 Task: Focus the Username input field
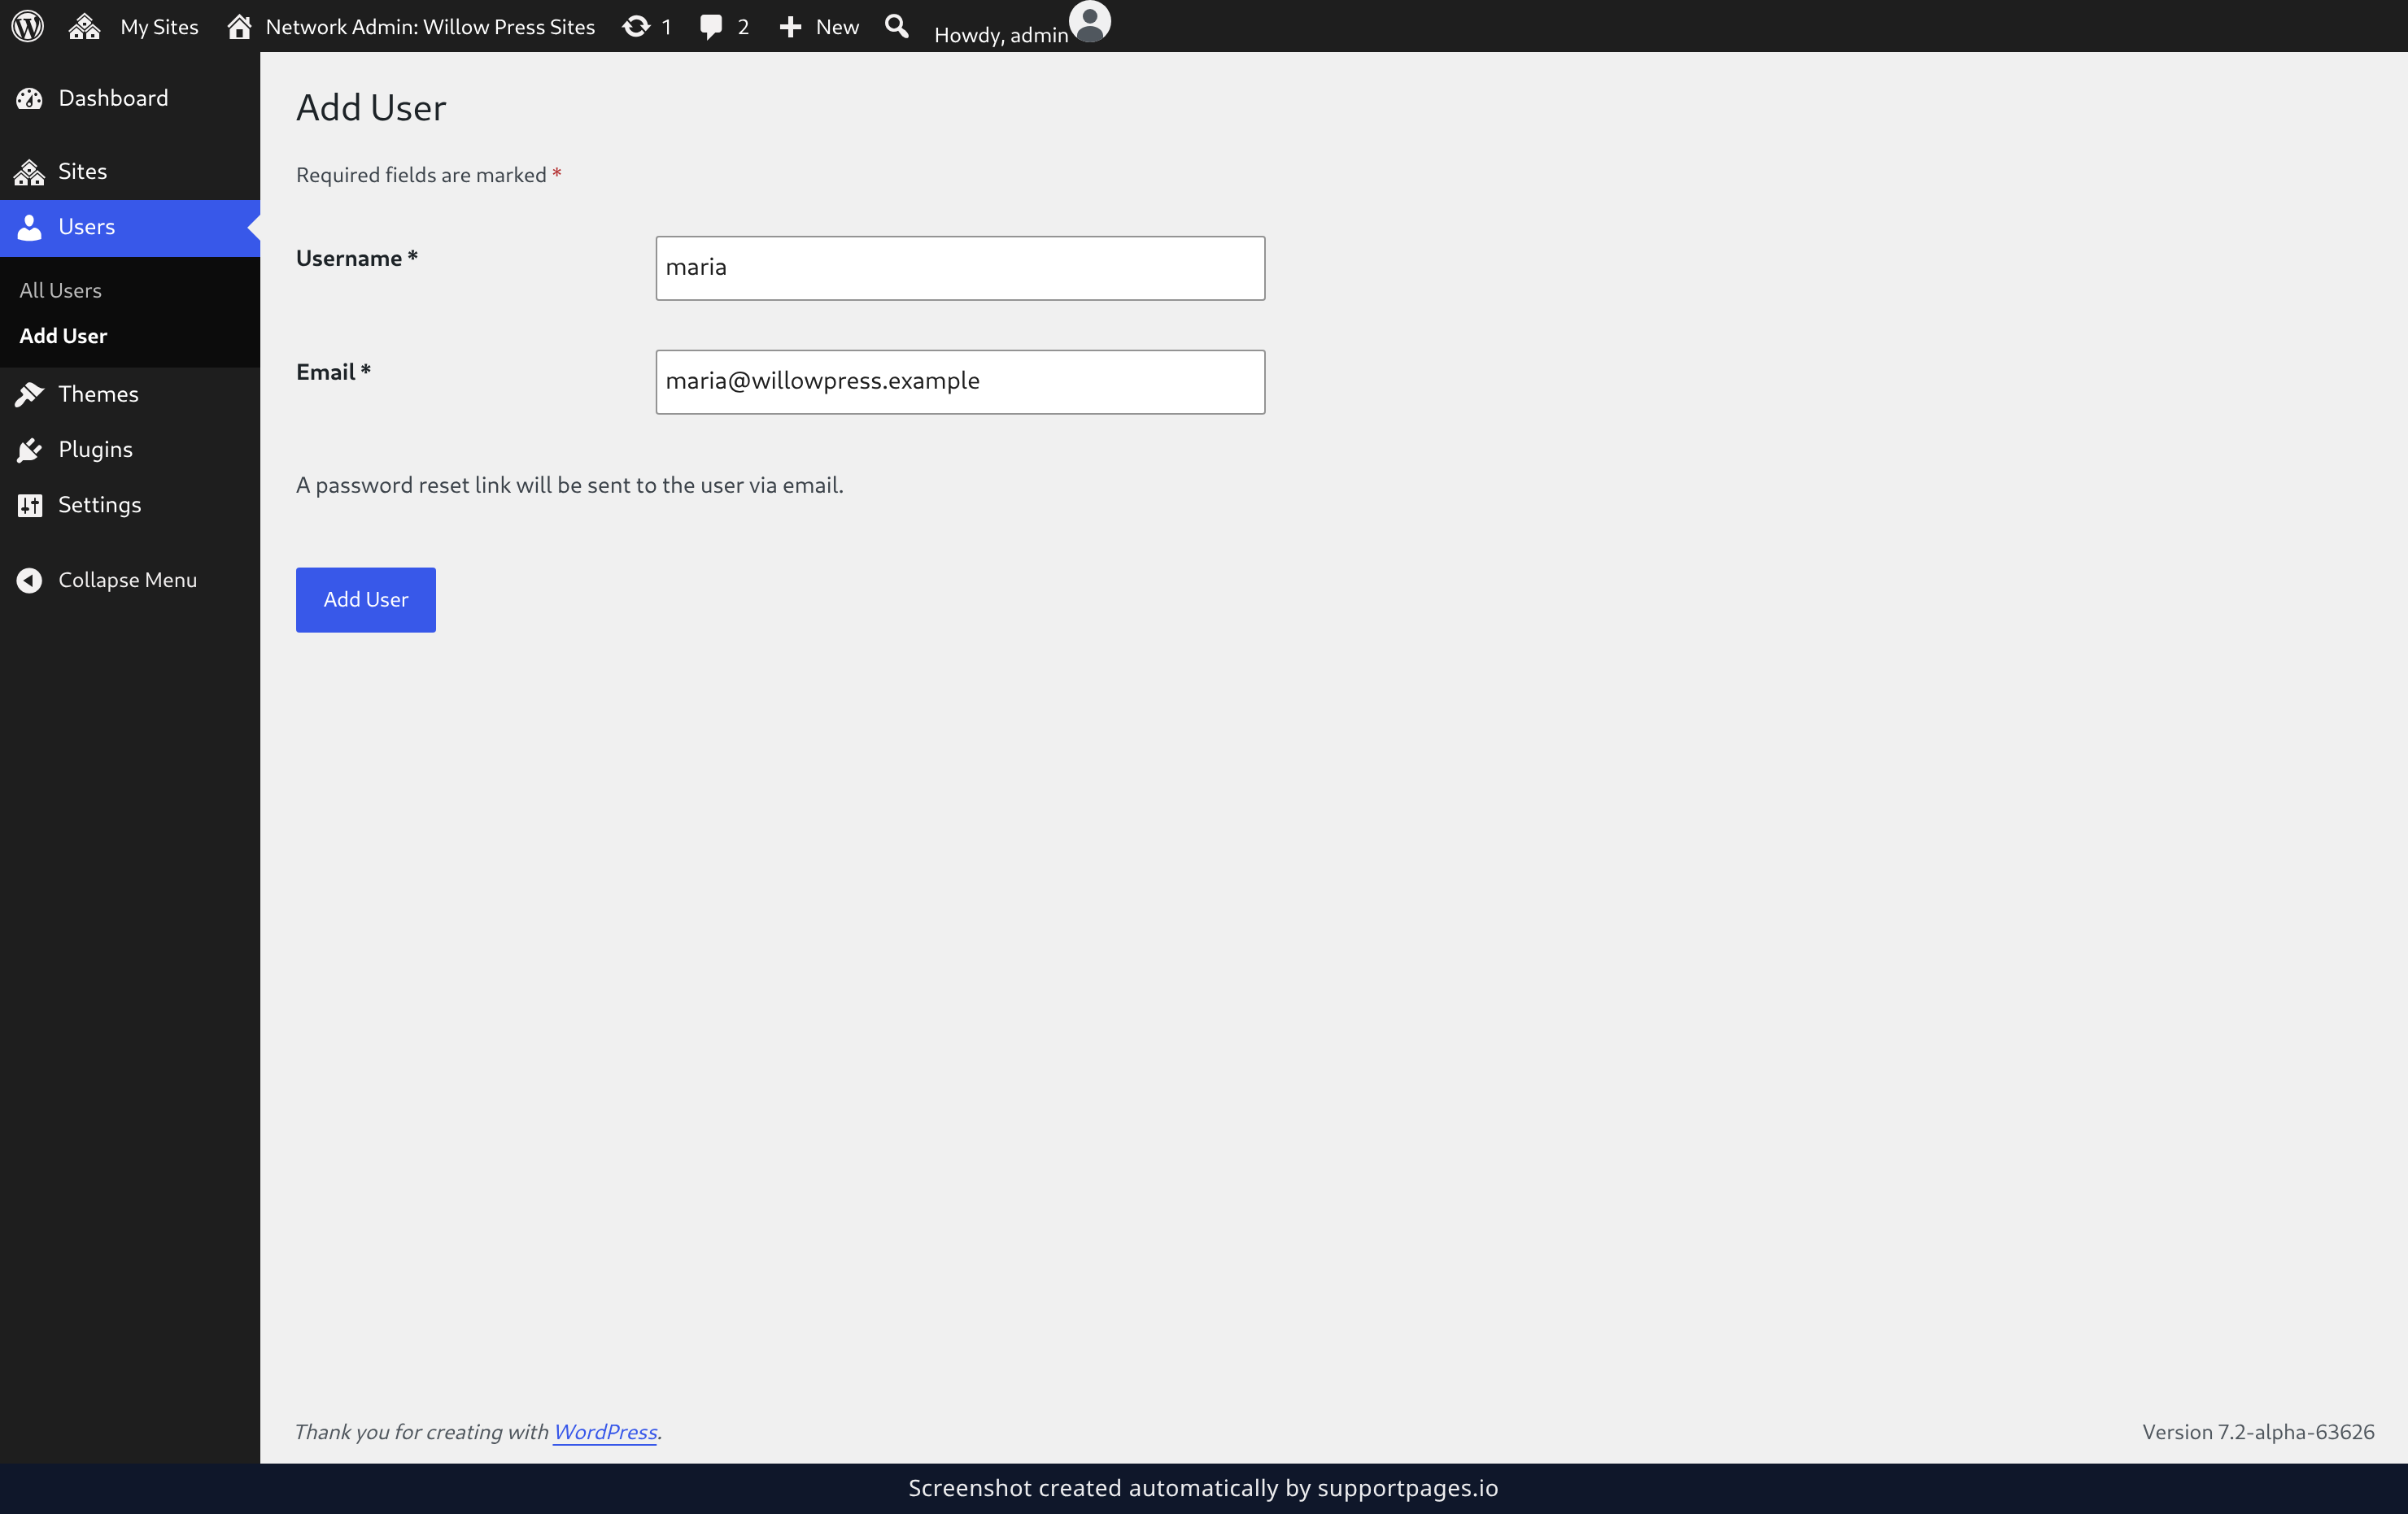pyautogui.click(x=960, y=268)
